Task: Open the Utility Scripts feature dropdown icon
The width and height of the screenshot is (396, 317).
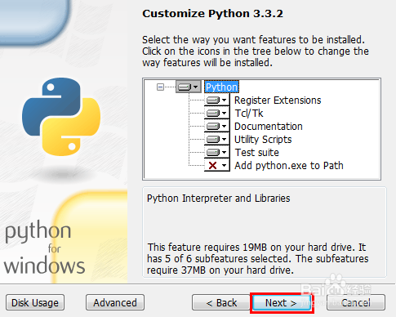Action: 217,139
